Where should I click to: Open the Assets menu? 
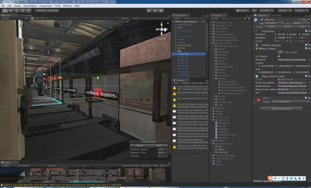(x=17, y=6)
